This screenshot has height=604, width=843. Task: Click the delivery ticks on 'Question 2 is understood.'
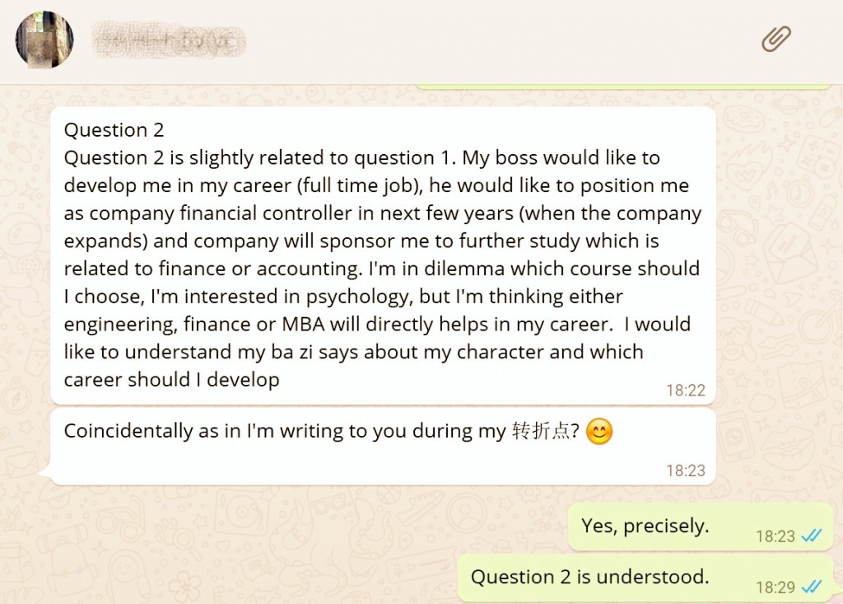810,588
